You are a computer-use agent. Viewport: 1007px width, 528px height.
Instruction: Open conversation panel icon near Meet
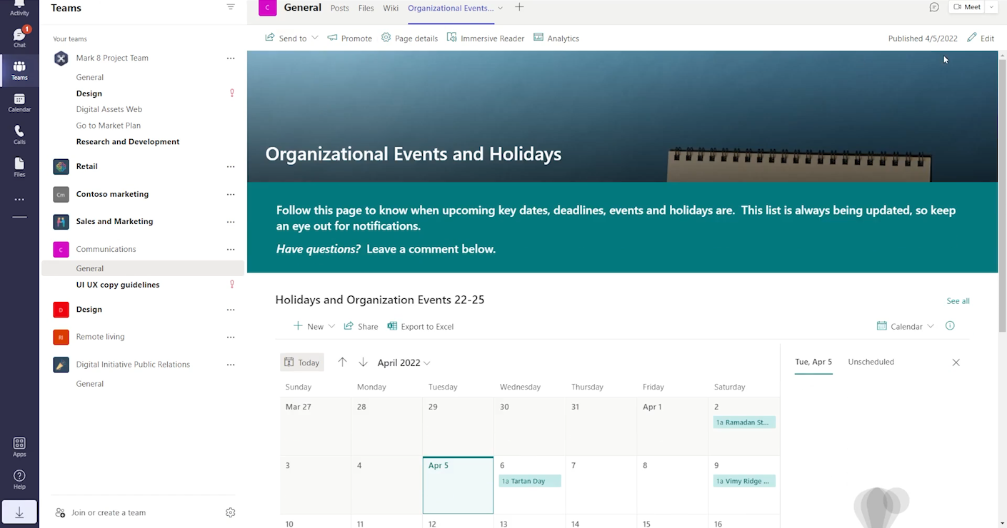point(934,7)
